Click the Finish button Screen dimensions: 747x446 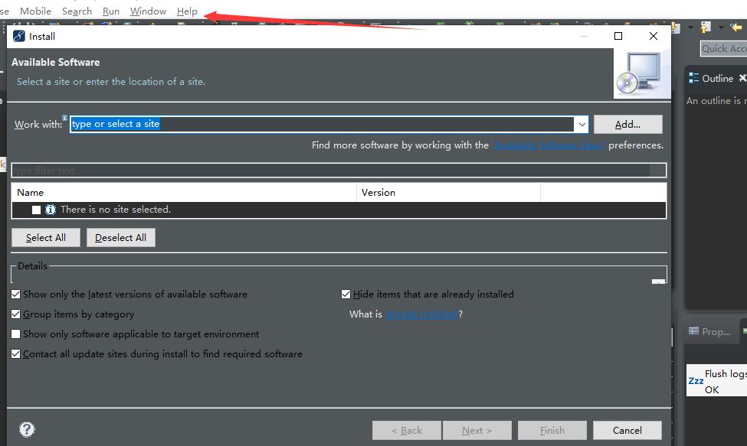(552, 430)
